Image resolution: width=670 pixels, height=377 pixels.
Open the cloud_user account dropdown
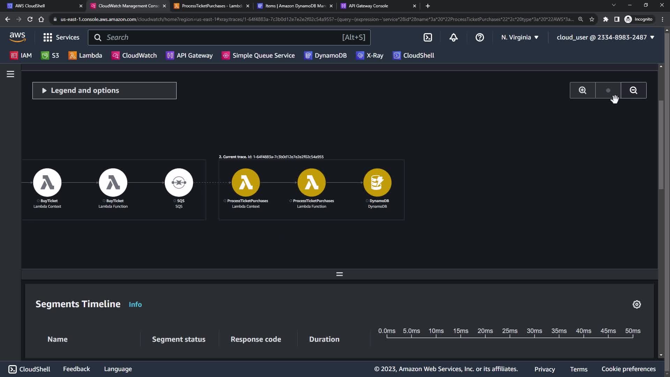point(605,37)
